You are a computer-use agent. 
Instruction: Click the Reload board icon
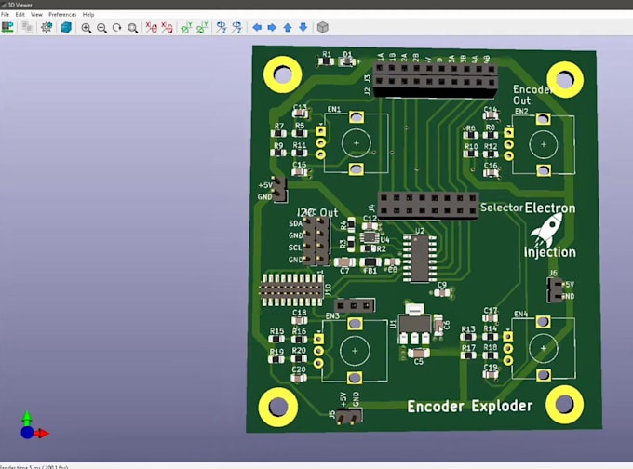7,27
